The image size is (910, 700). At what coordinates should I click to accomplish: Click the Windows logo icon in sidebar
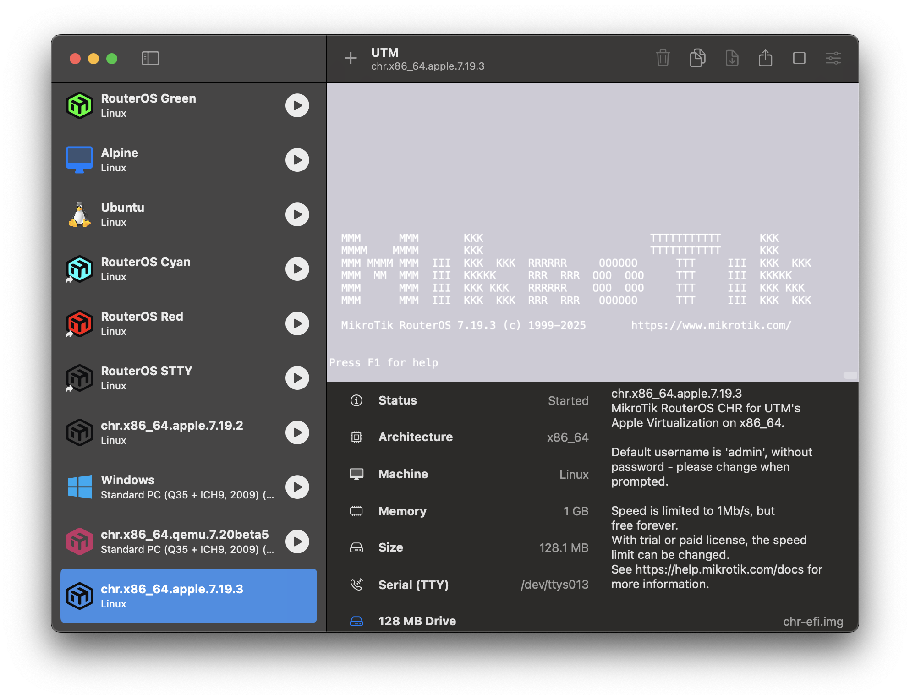80,487
